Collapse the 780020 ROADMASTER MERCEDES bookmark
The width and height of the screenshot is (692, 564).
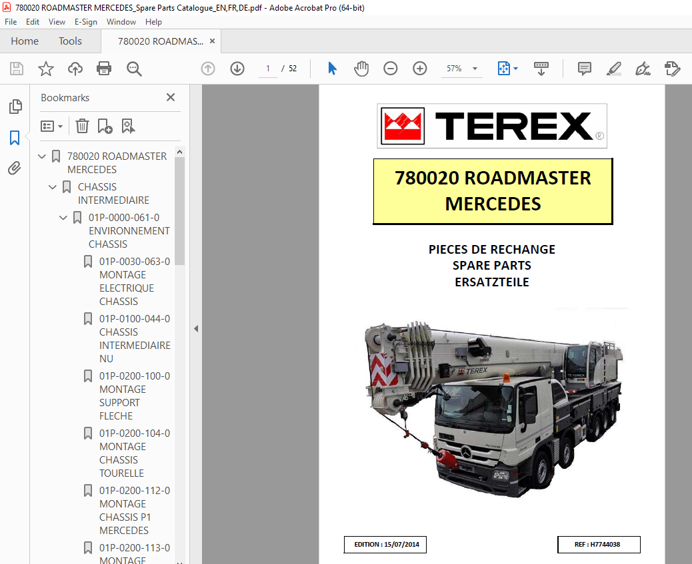(x=43, y=156)
